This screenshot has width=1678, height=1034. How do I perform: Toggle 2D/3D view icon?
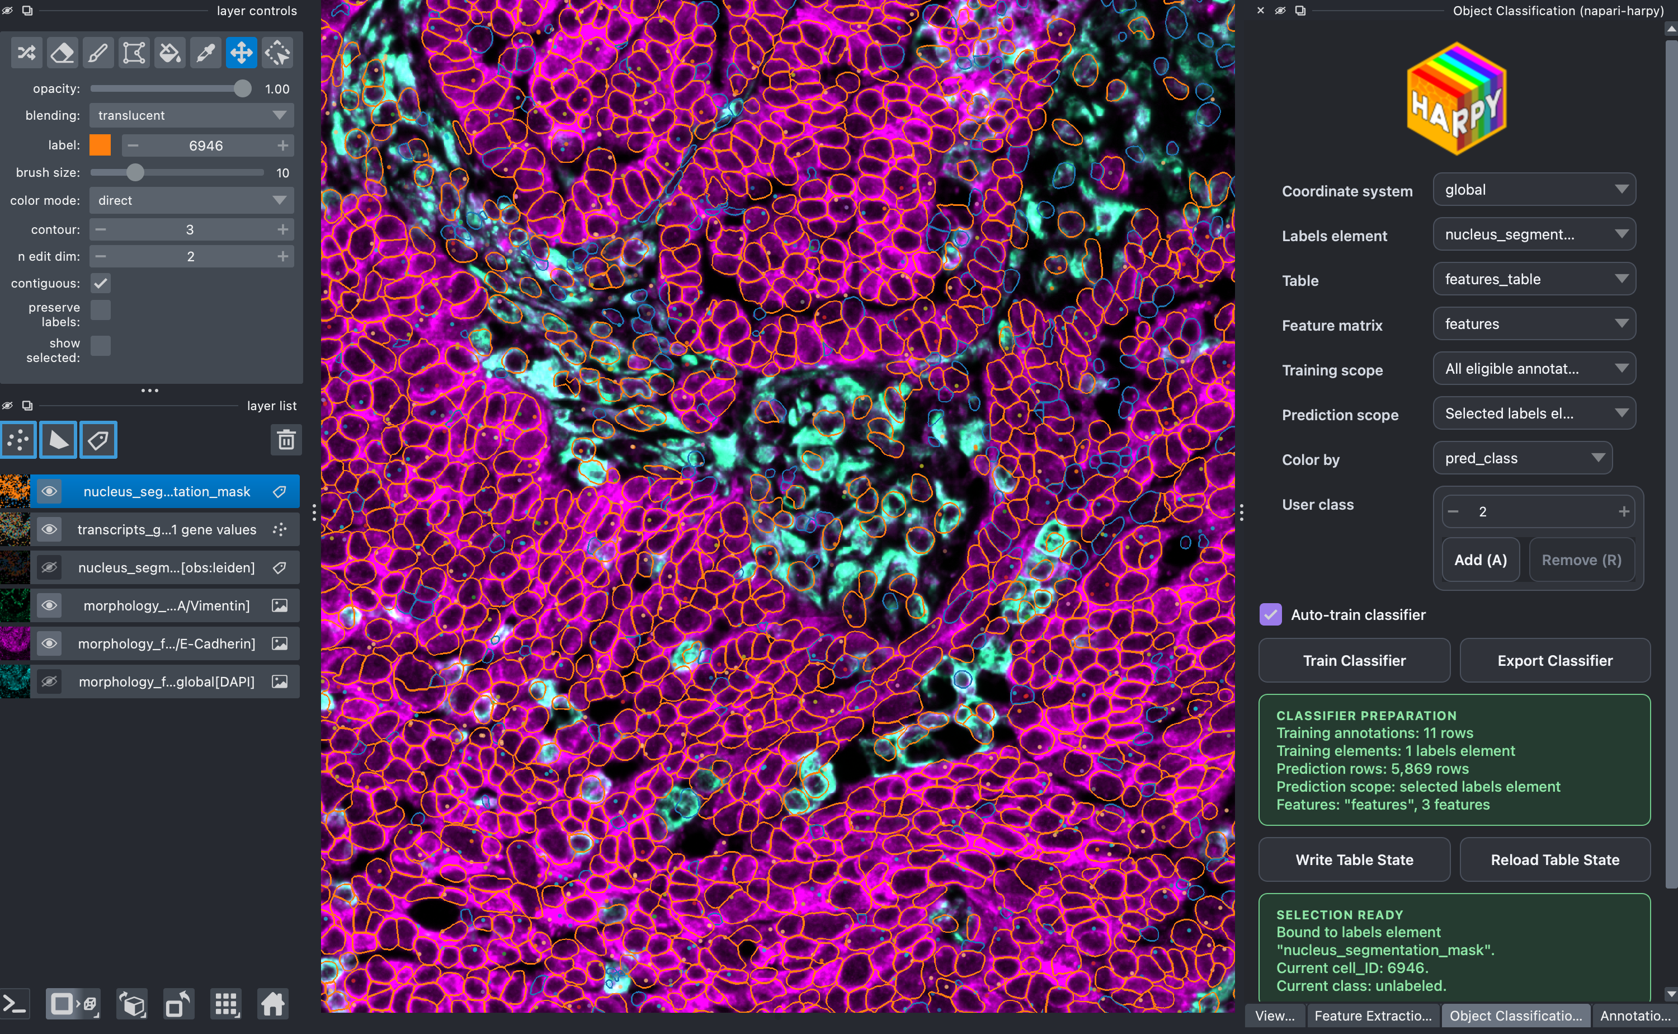point(73,1004)
